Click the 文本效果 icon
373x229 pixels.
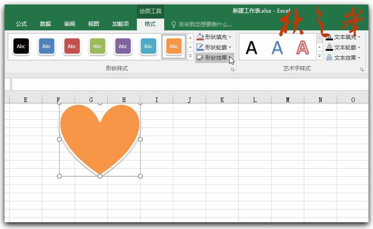point(329,58)
